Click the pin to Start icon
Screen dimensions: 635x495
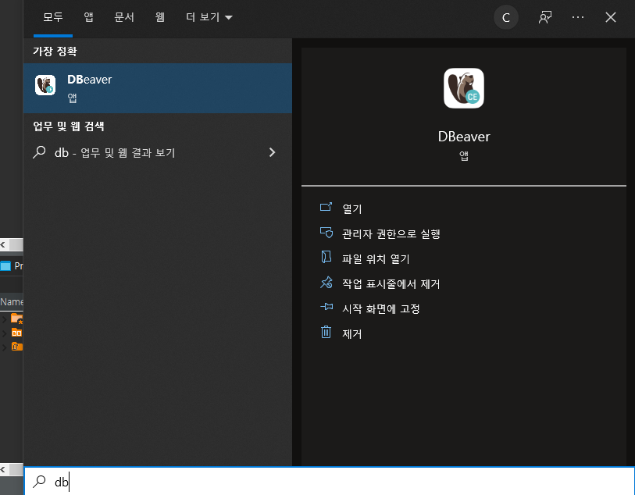tap(326, 307)
